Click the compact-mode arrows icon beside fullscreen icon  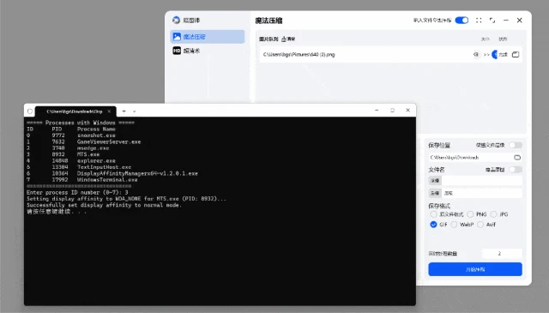pyautogui.click(x=492, y=21)
